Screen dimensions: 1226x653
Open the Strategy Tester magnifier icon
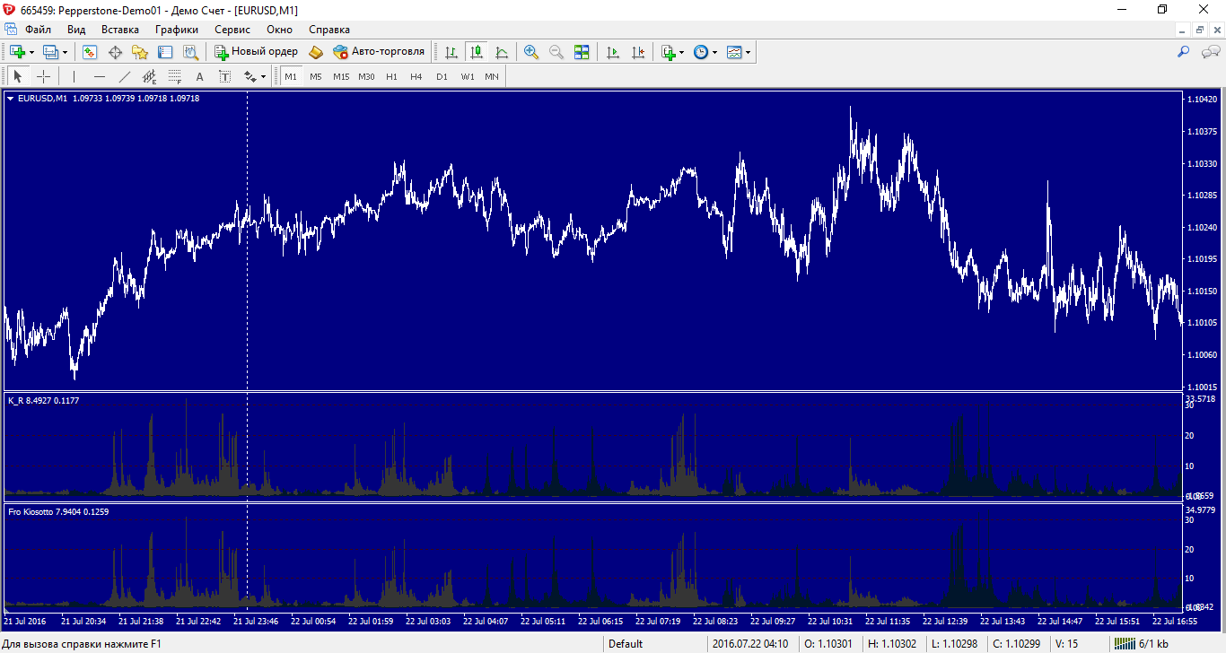pos(190,52)
